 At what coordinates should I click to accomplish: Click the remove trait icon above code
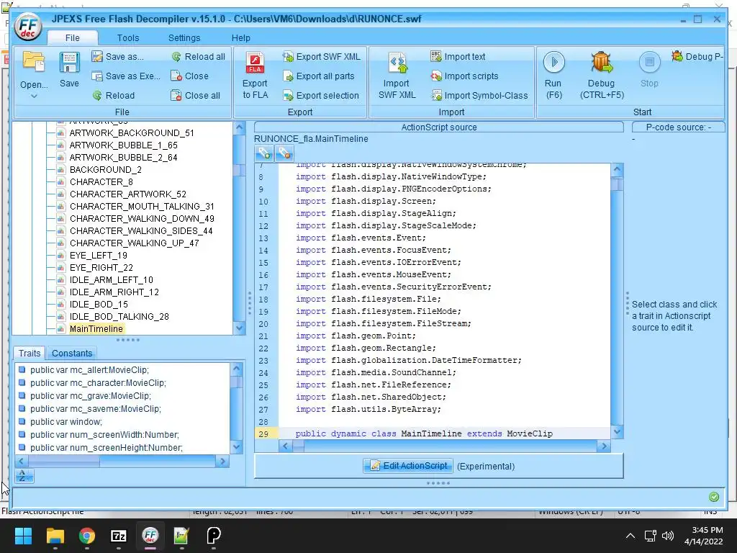[x=284, y=153]
